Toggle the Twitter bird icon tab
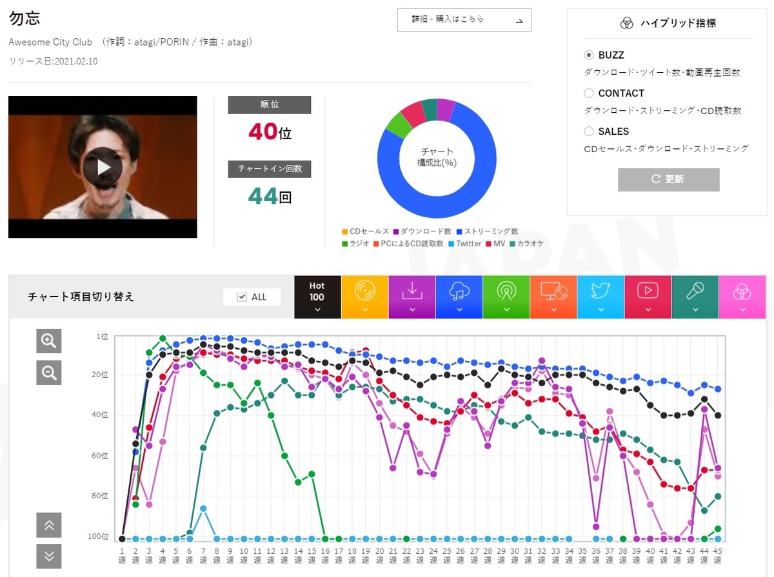774x577 pixels. [600, 297]
